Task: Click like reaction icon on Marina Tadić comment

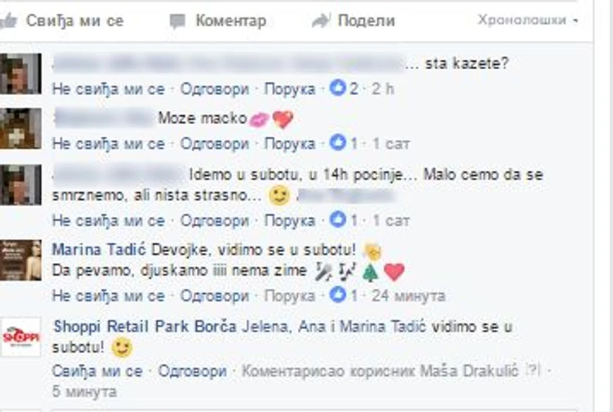Action: click(x=338, y=295)
